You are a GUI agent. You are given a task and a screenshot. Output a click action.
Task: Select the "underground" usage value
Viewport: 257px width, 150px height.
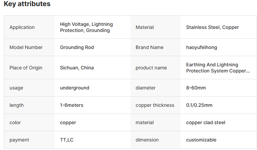[75, 88]
